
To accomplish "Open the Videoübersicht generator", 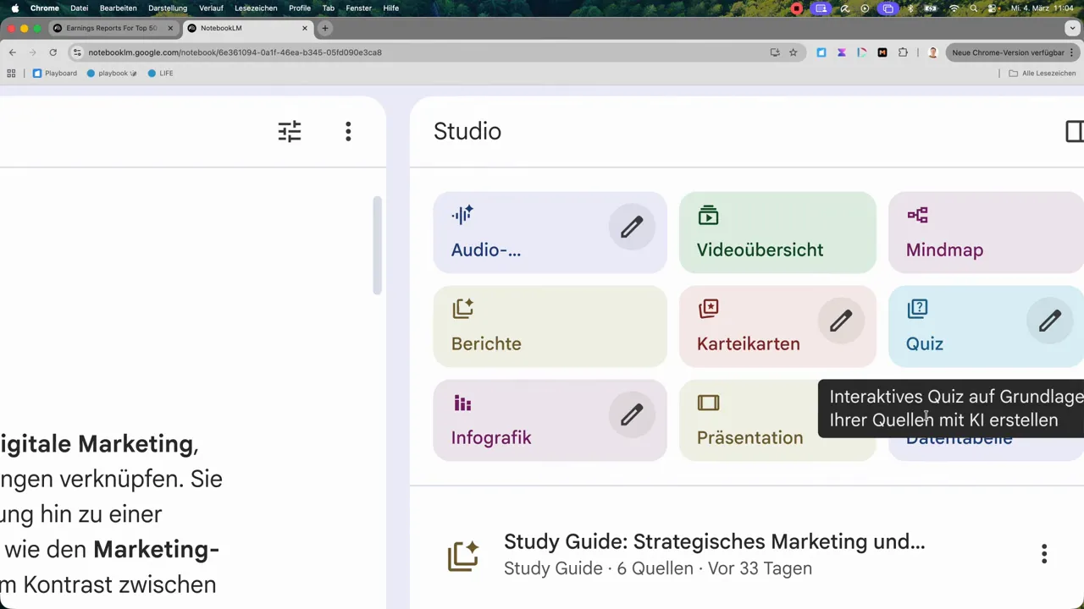I will tap(760, 250).
